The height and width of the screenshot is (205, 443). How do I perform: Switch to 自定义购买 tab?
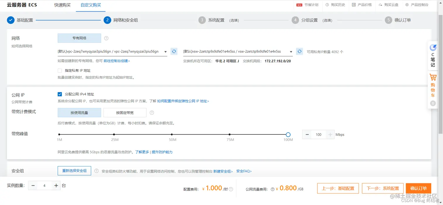pos(91,5)
